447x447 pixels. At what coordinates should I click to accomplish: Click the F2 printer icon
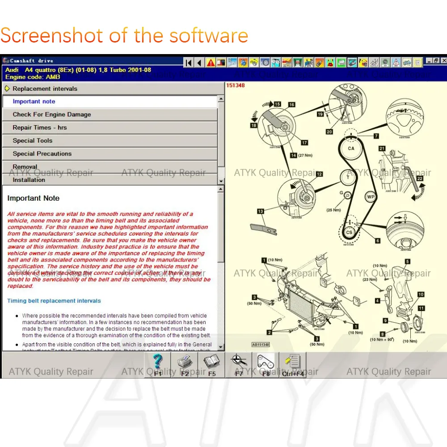(185, 364)
